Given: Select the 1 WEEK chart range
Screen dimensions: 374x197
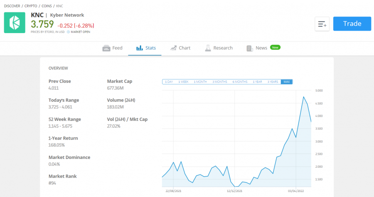Looking at the screenshot, I should tap(183, 82).
